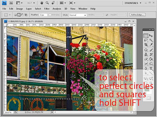The height and width of the screenshot is (117, 157).
Task: Select the Sponge tool
Action: 151,63
